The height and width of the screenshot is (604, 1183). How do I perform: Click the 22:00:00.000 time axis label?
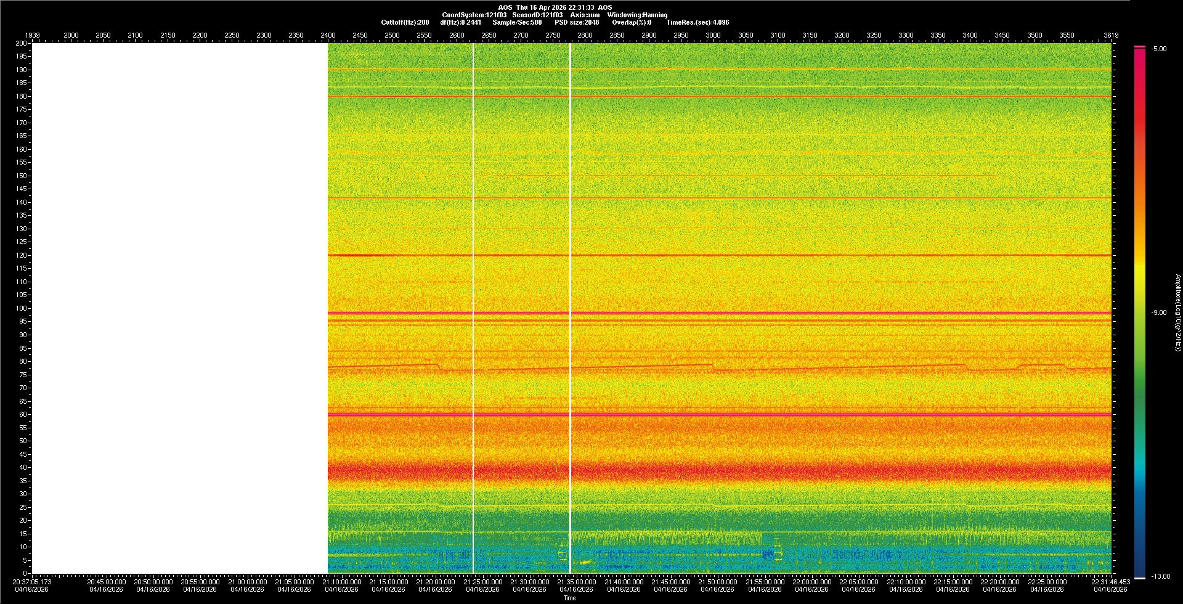[811, 582]
